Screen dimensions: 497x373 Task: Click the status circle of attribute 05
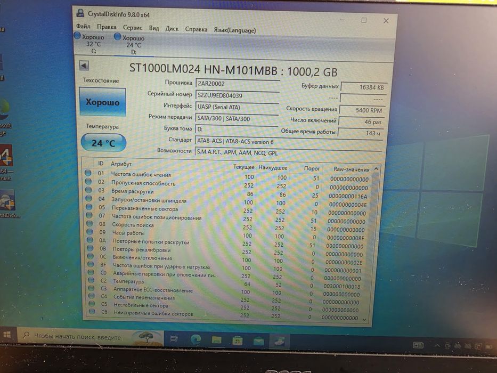(89, 207)
